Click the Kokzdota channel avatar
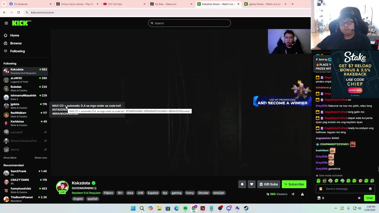 62,187
